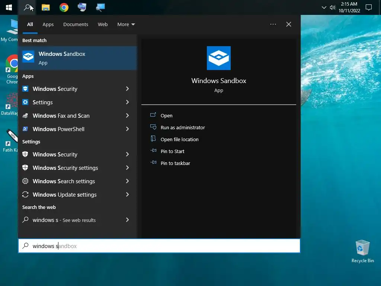The image size is (381, 286).
Task: Open the three-dot search options menu
Action: [x=273, y=24]
